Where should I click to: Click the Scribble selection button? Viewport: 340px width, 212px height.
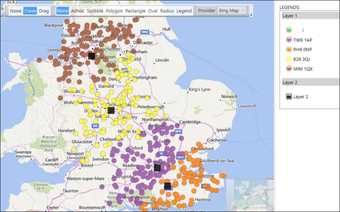(95, 11)
